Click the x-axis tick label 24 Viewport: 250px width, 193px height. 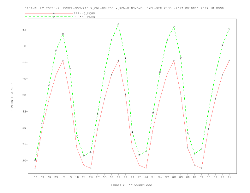coord(91,177)
